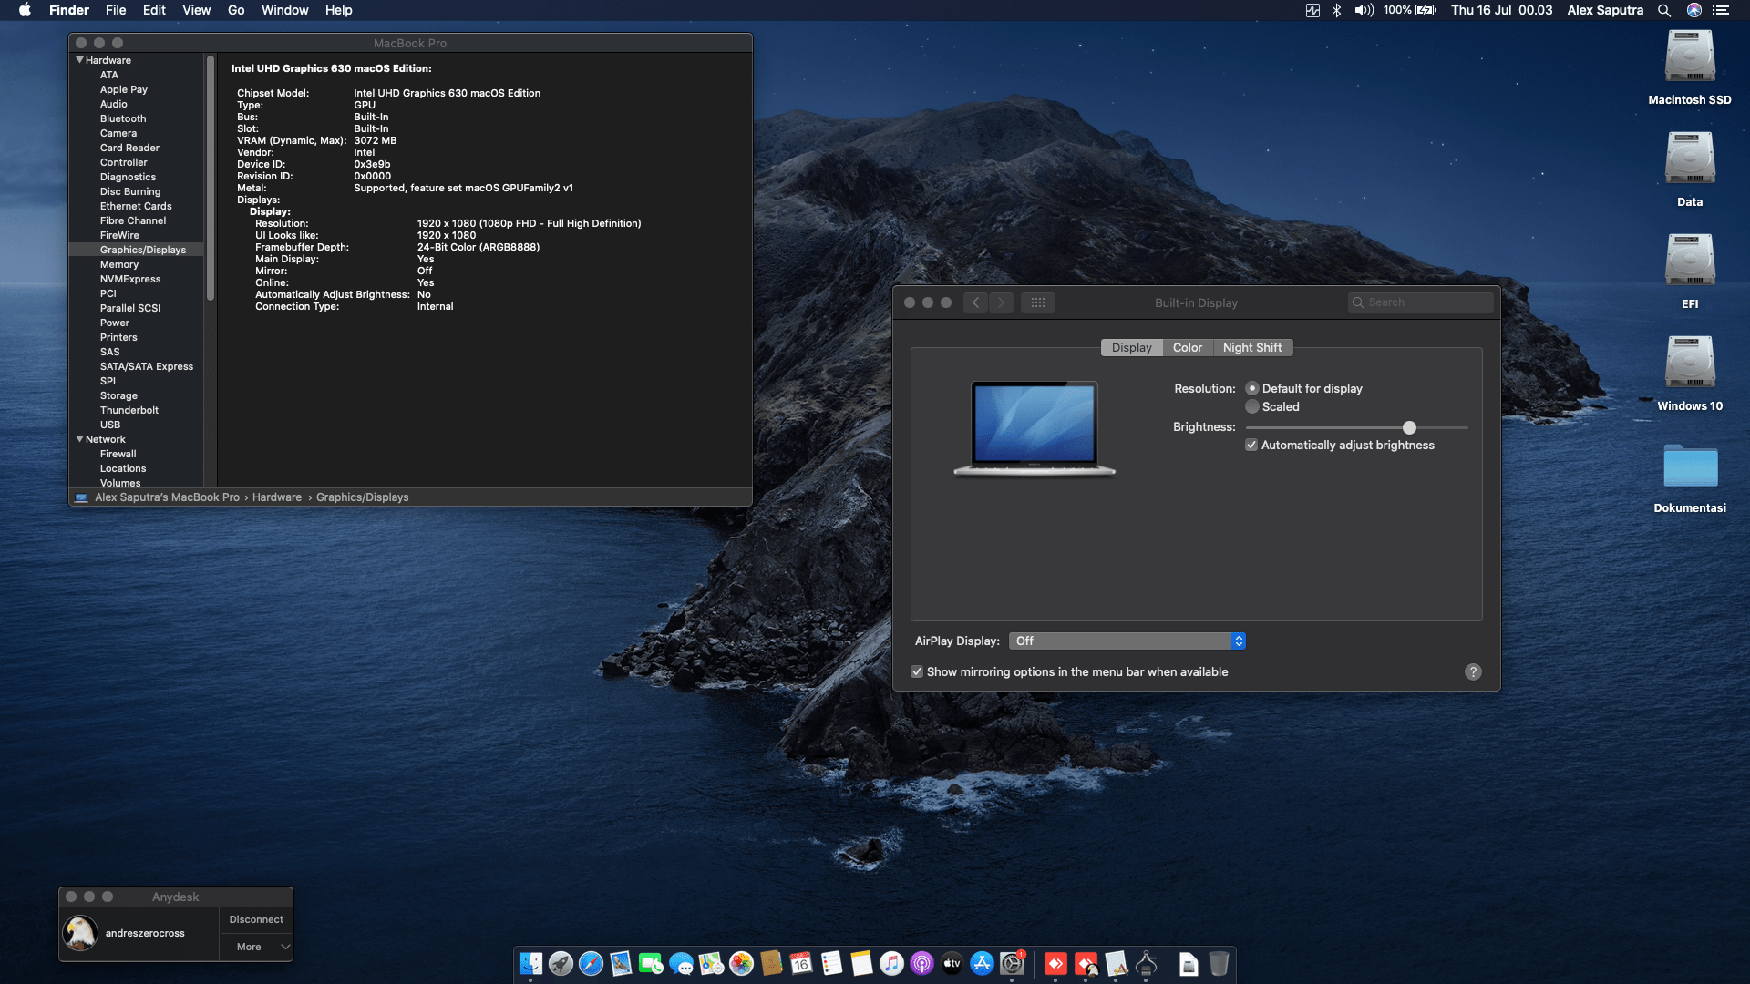The width and height of the screenshot is (1750, 984).
Task: Adjust the Brightness slider
Action: pyautogui.click(x=1409, y=427)
